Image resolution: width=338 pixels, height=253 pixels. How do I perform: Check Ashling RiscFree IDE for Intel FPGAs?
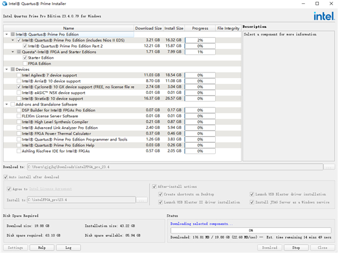coord(19,151)
